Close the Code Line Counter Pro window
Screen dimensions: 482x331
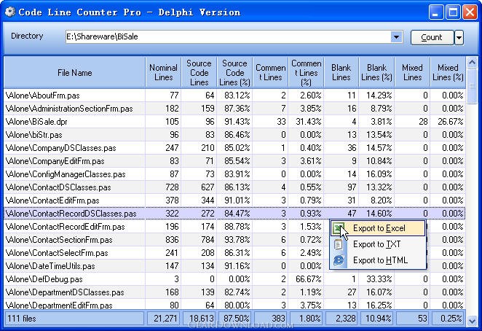470,12
